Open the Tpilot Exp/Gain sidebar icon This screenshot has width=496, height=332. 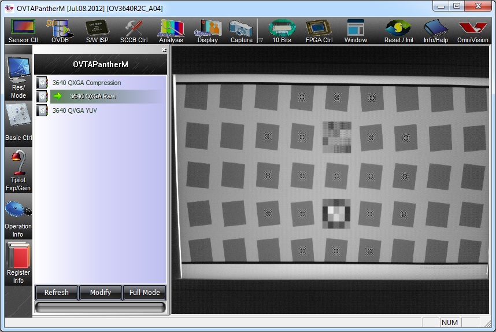(x=18, y=171)
